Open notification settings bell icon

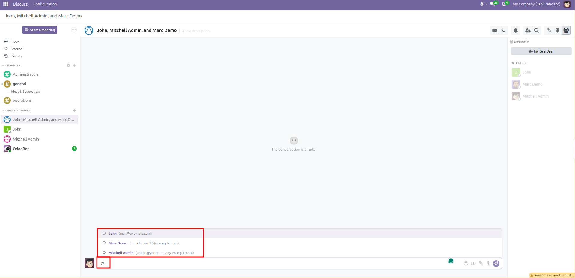[516, 30]
